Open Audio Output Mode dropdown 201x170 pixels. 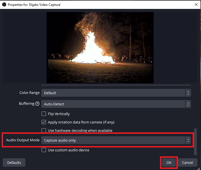click(x=113, y=140)
